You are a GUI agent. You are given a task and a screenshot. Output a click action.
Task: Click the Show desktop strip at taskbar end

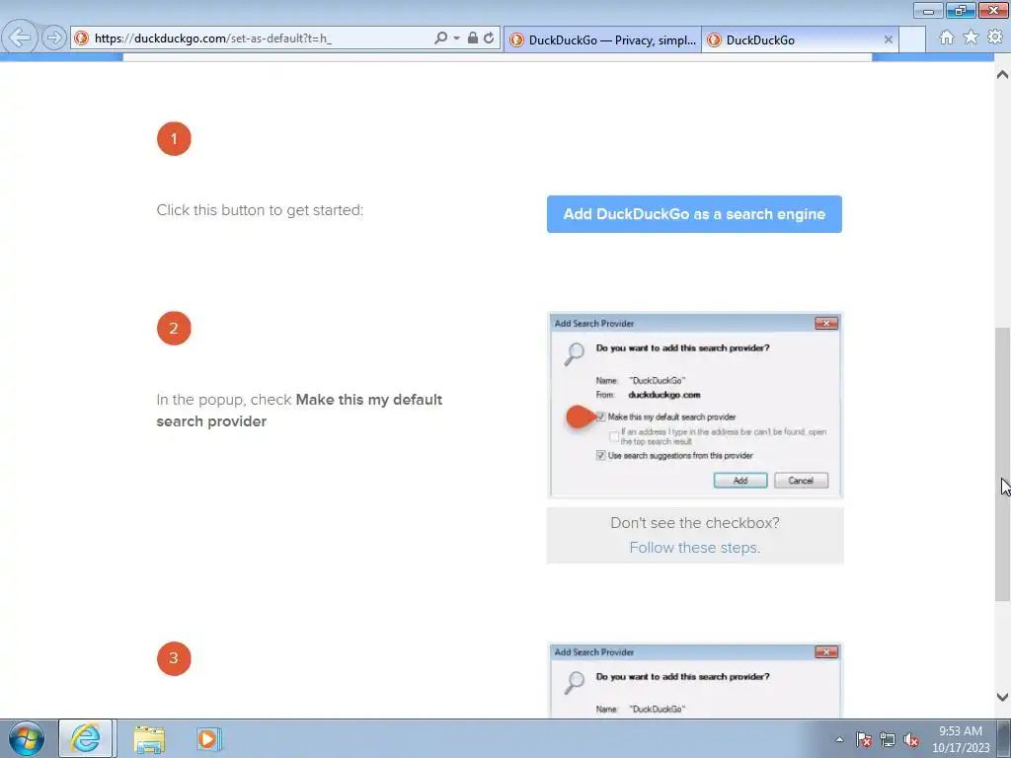coord(1004,738)
